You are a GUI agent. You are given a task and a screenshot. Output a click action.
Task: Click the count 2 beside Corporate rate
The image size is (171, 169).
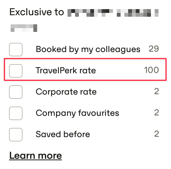click(157, 91)
